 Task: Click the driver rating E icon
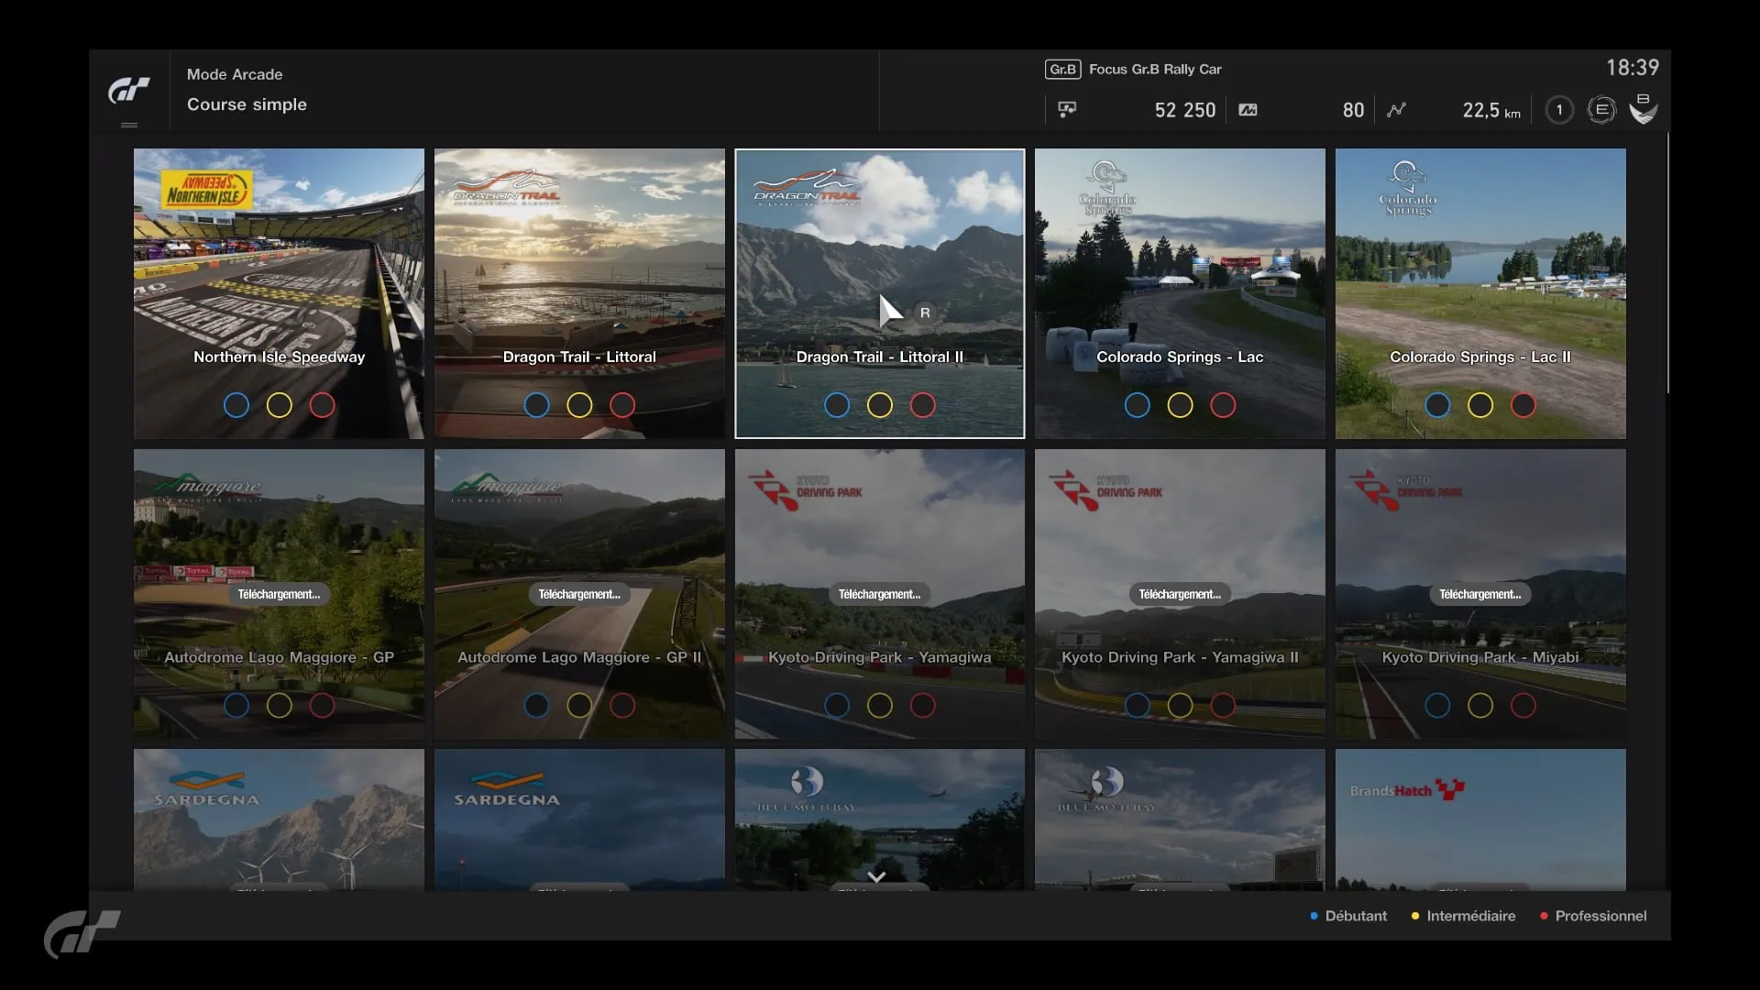(1600, 110)
